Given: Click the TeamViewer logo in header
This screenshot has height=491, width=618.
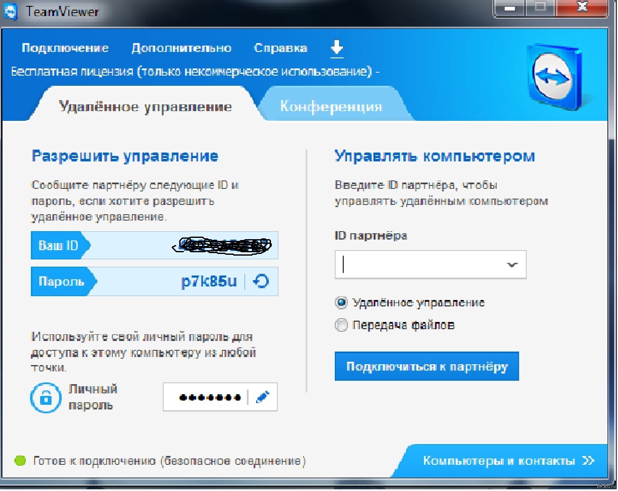Looking at the screenshot, I should (555, 77).
